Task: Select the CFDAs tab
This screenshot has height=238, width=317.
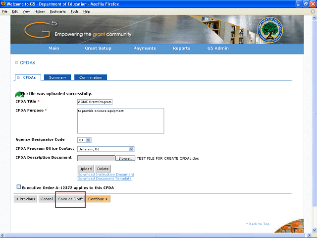Action: click(28, 77)
